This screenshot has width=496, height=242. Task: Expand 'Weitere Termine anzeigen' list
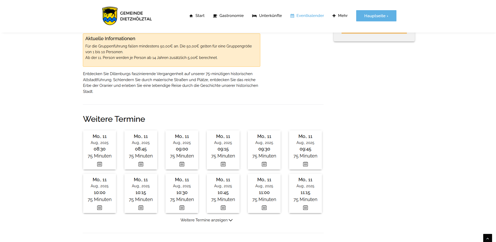pos(206,220)
